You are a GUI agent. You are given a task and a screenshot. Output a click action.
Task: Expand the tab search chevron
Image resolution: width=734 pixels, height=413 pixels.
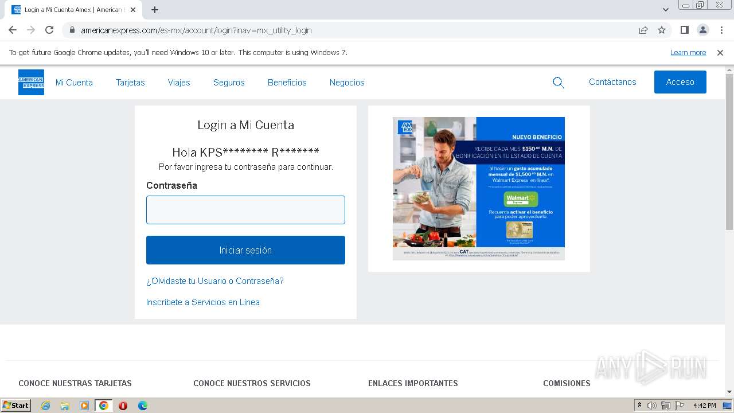665,10
